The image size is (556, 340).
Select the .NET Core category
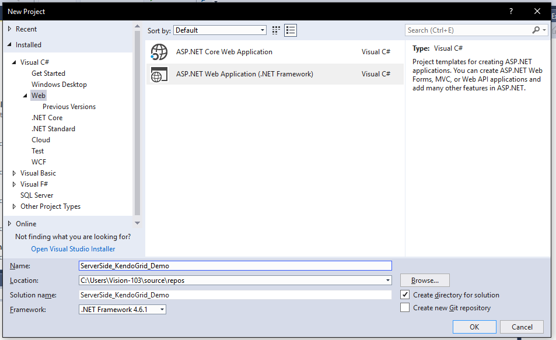[47, 117]
